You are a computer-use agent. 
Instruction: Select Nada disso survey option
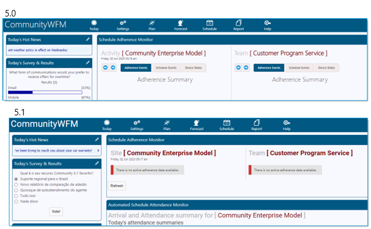[16, 201]
